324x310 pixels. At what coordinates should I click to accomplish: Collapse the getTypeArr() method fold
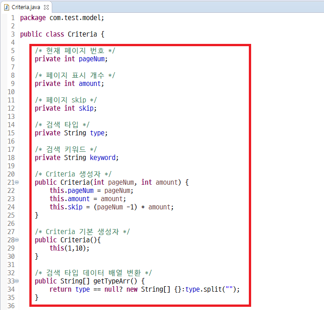point(17,281)
